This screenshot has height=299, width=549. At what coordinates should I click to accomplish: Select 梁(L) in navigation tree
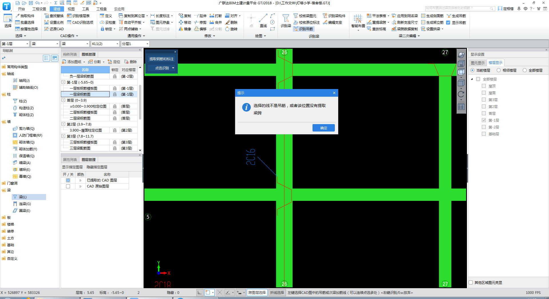29,197
